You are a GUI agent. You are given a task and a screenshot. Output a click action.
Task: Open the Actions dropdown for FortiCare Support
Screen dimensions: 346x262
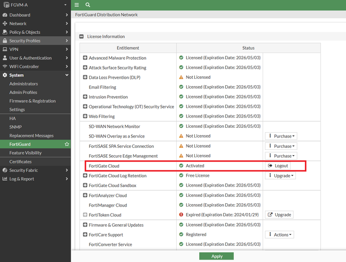(x=280, y=235)
